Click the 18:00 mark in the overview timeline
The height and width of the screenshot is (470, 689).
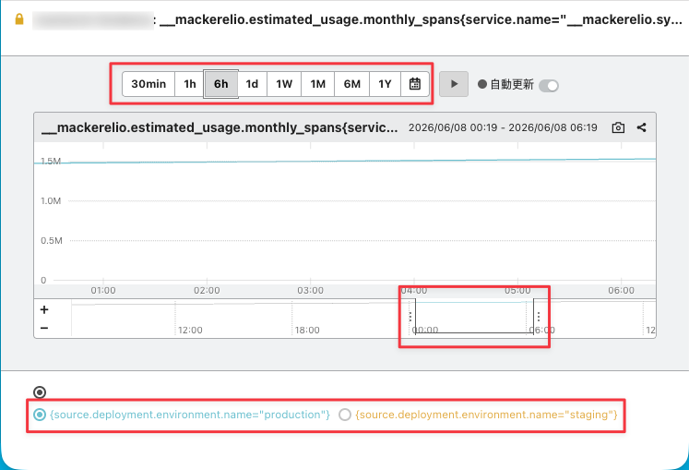[307, 330]
